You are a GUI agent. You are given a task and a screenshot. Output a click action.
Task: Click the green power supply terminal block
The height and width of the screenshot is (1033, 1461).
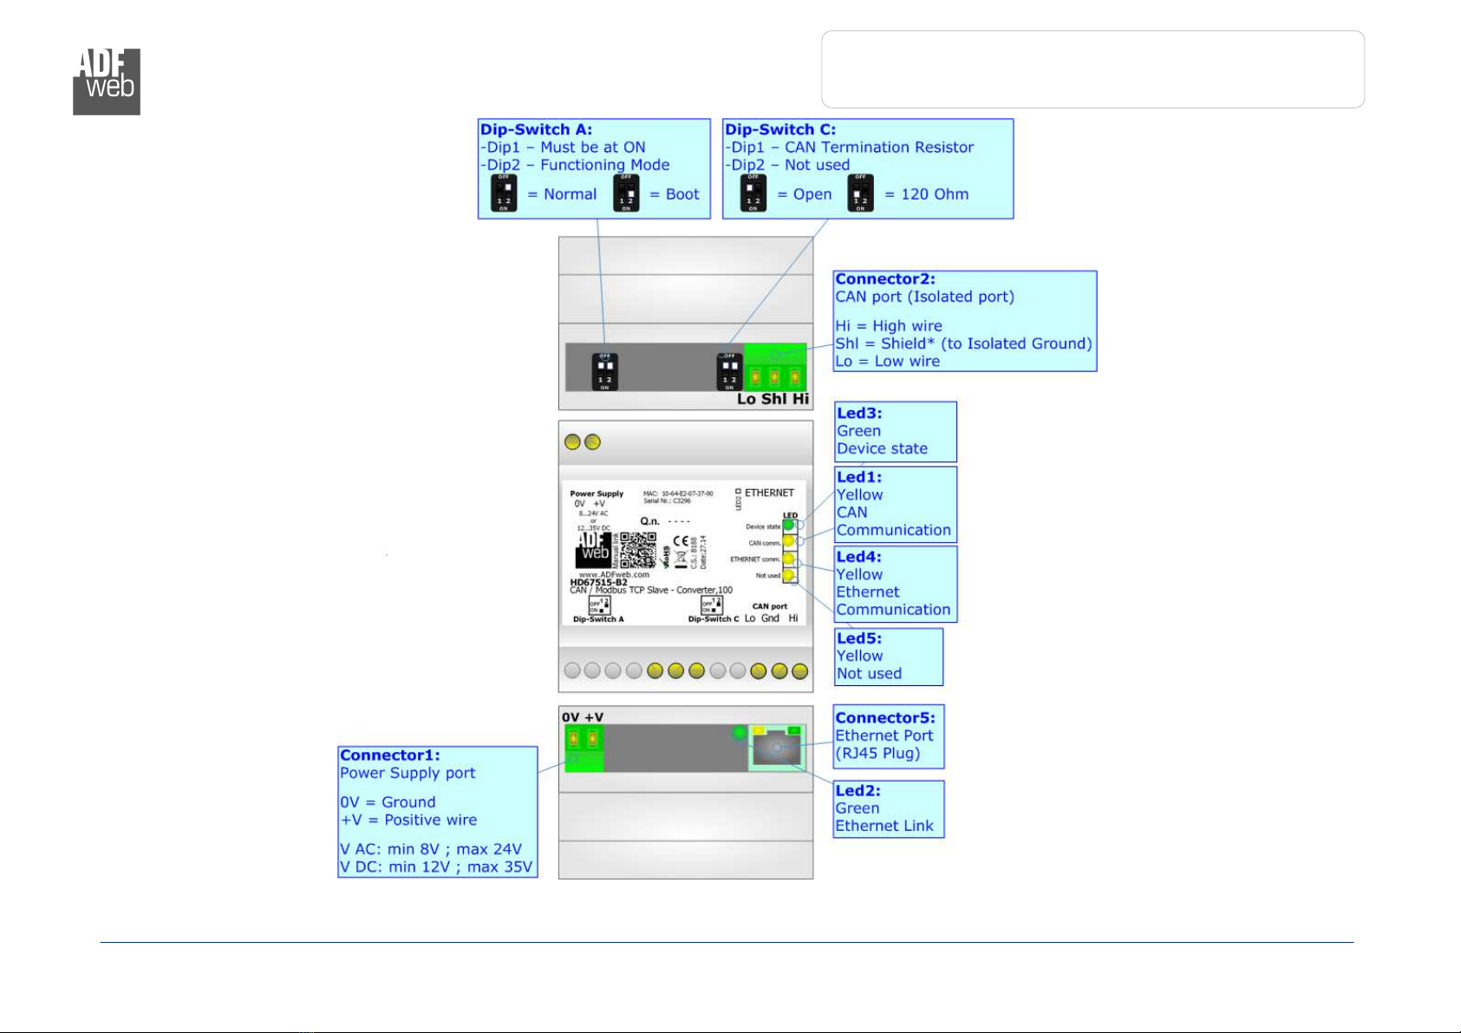(x=583, y=748)
